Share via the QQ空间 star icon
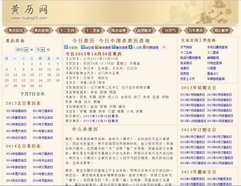 [x=83, y=47]
